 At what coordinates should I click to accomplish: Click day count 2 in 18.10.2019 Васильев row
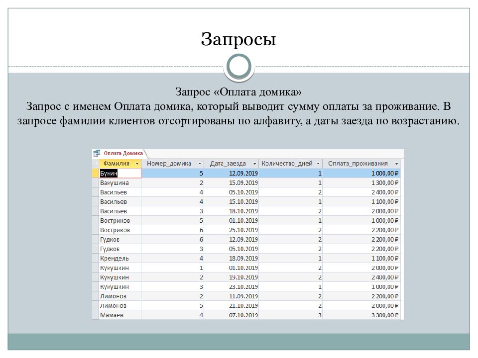[x=290, y=211]
